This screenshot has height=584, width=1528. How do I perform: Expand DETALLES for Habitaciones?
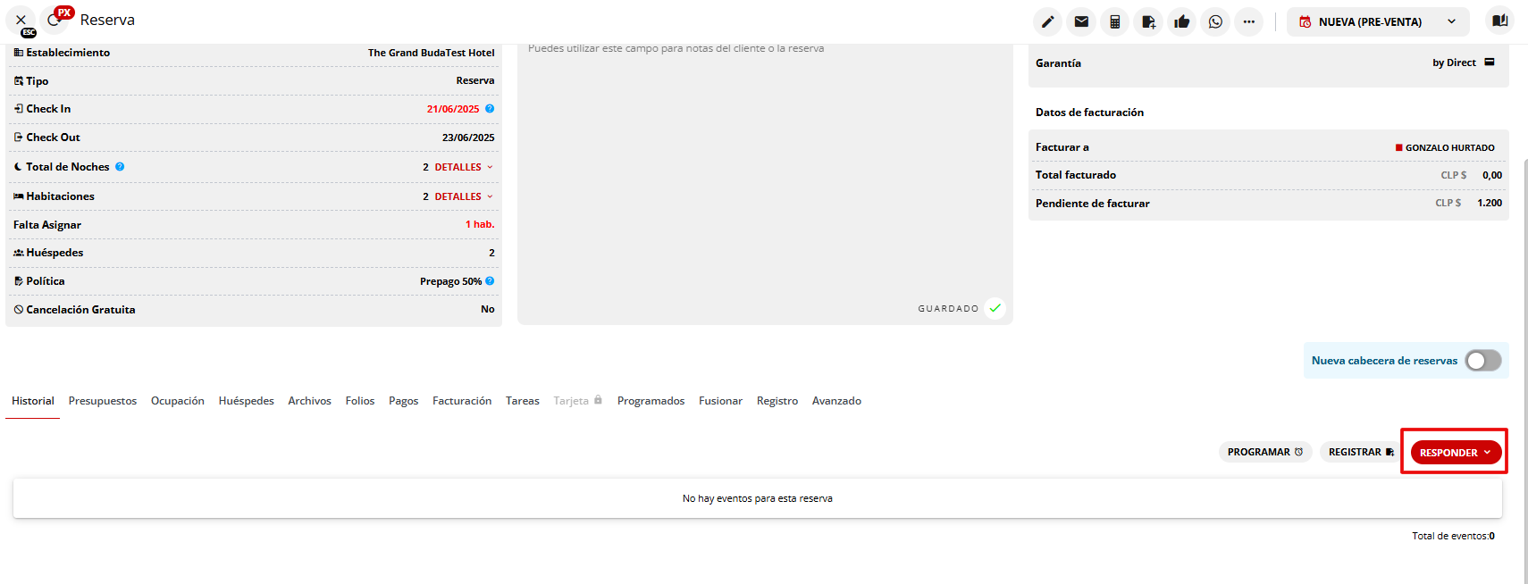click(x=464, y=196)
